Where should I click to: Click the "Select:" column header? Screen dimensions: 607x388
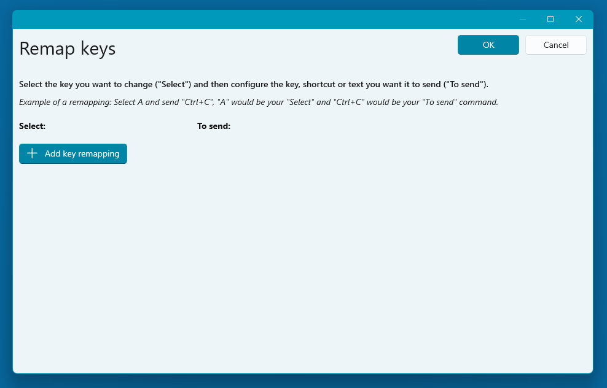33,126
